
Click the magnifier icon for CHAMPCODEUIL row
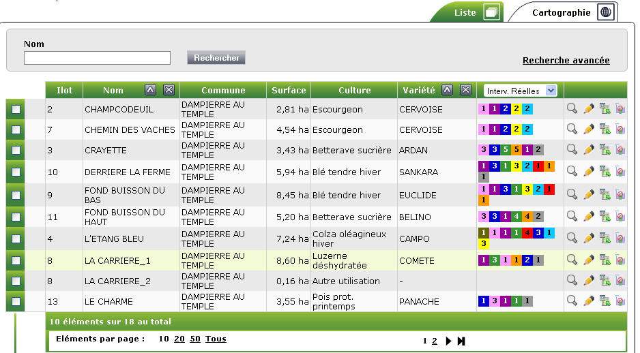(572, 108)
